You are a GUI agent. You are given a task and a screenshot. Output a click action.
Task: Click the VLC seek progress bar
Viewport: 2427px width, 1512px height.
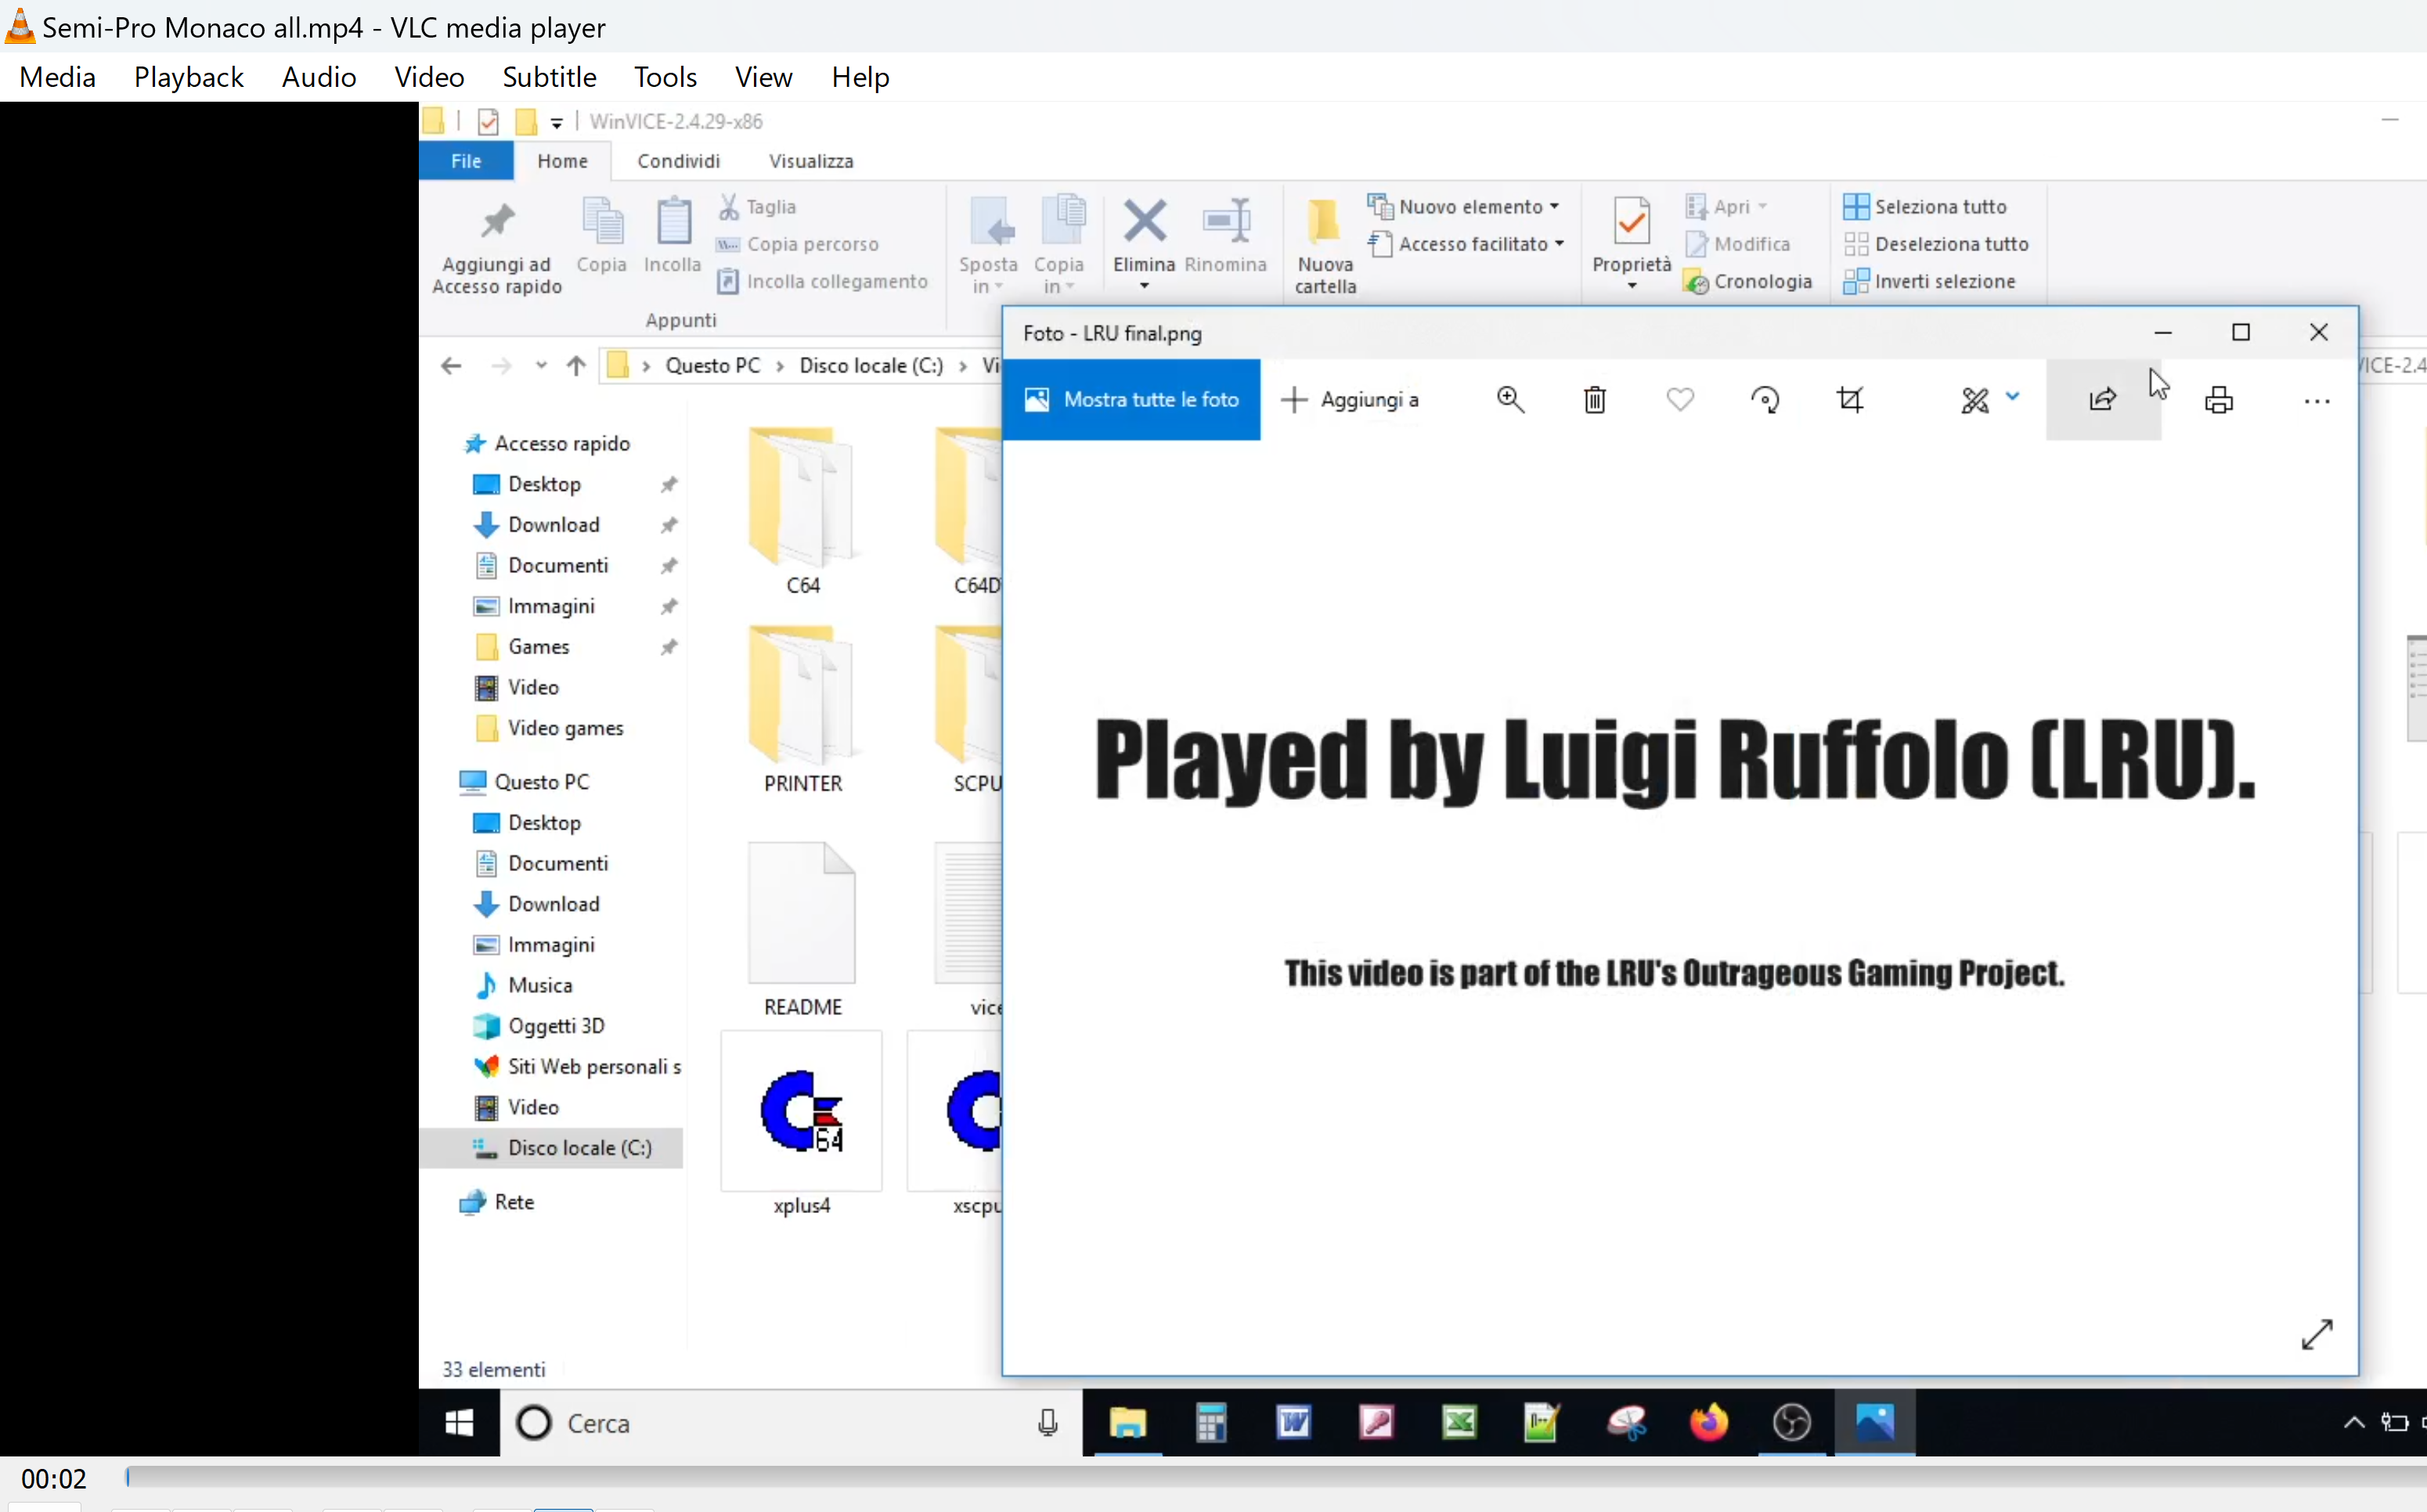pos(1200,1477)
